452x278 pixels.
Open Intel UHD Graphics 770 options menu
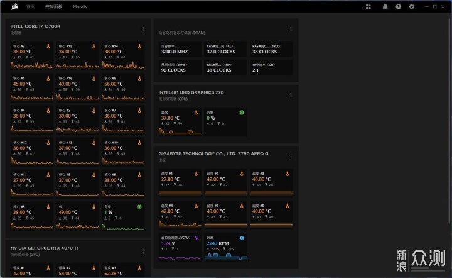[x=291, y=95]
